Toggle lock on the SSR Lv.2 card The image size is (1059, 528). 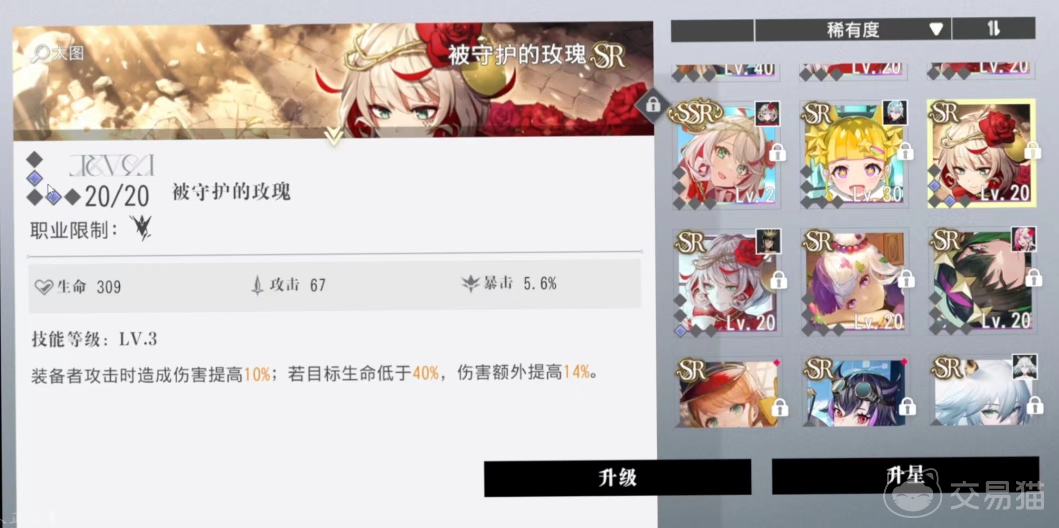click(777, 152)
